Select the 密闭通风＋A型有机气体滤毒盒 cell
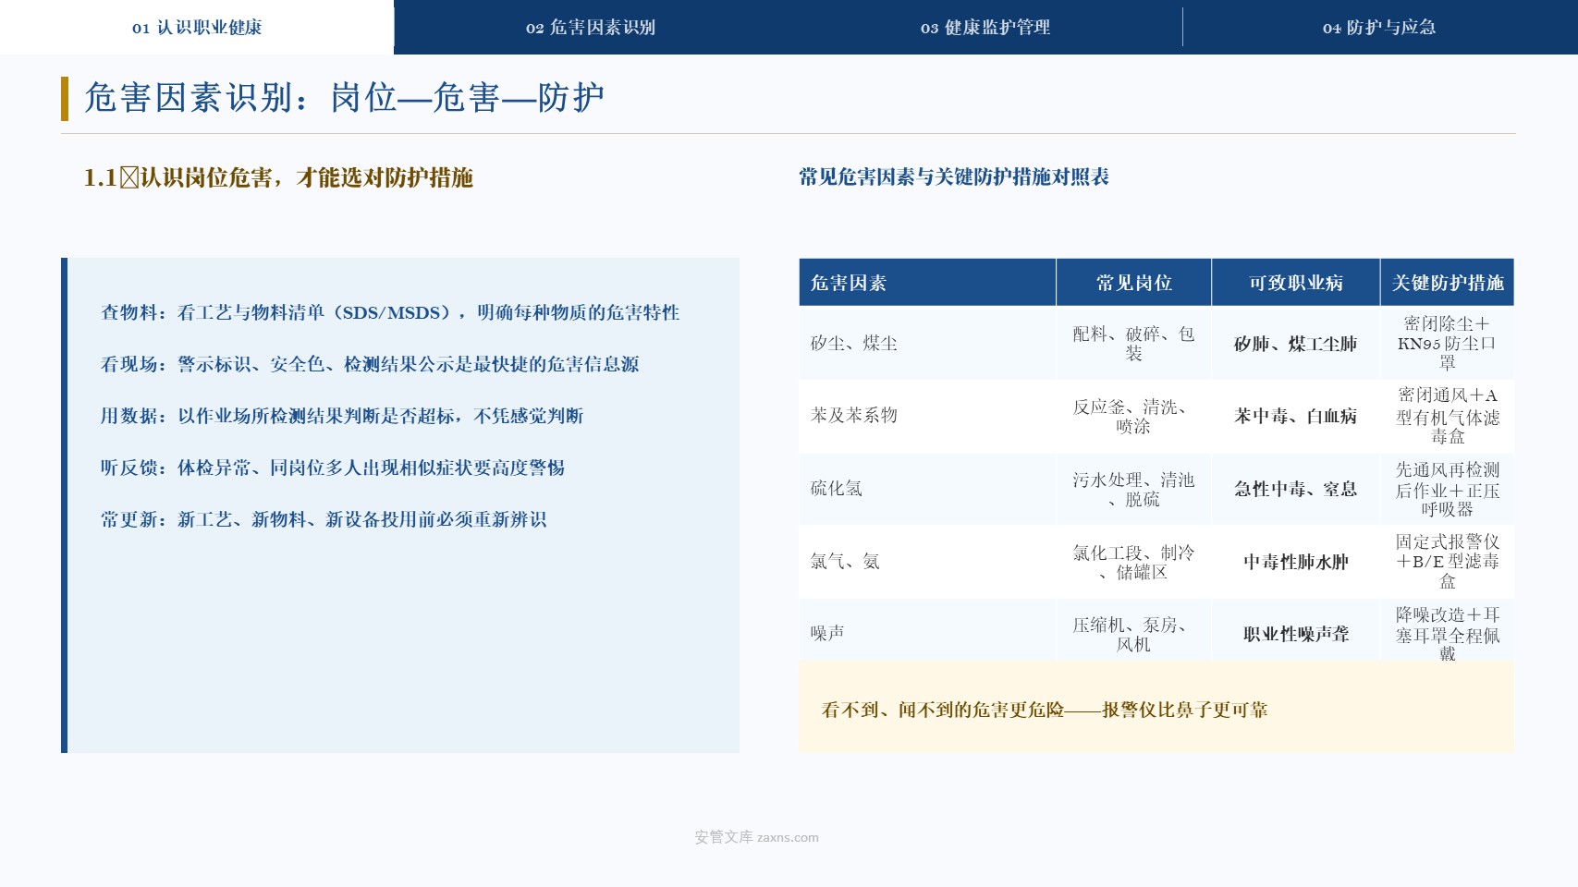The image size is (1578, 887). [1447, 416]
